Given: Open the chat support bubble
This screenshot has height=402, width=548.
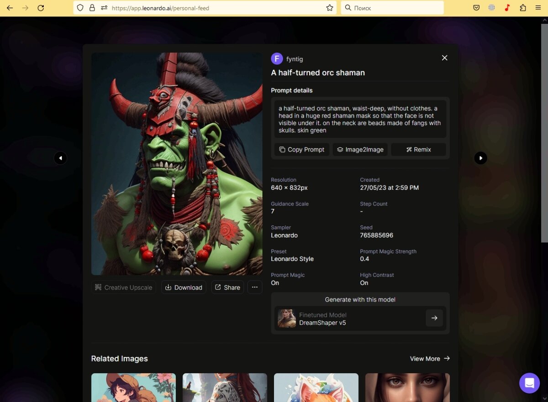Looking at the screenshot, I should click(529, 383).
